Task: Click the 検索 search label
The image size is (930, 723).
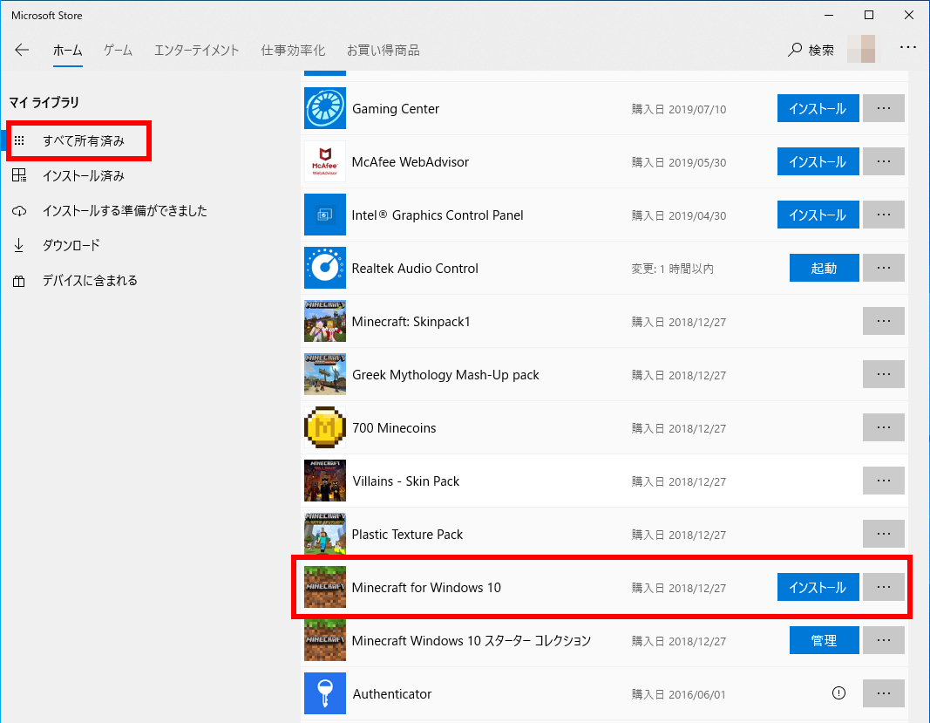Action: (x=821, y=51)
